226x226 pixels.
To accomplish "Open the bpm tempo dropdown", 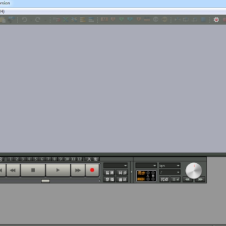I will point(169,166).
